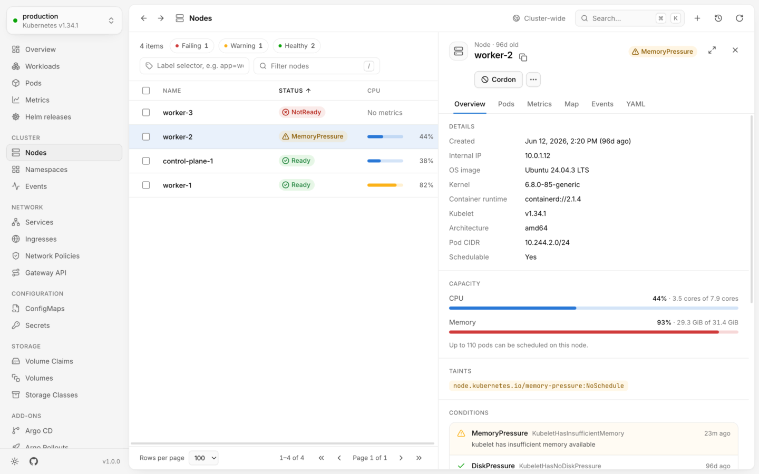Screen dimensions: 759x474
Task: Check the worker-3 row checkbox
Action: pyautogui.click(x=146, y=112)
